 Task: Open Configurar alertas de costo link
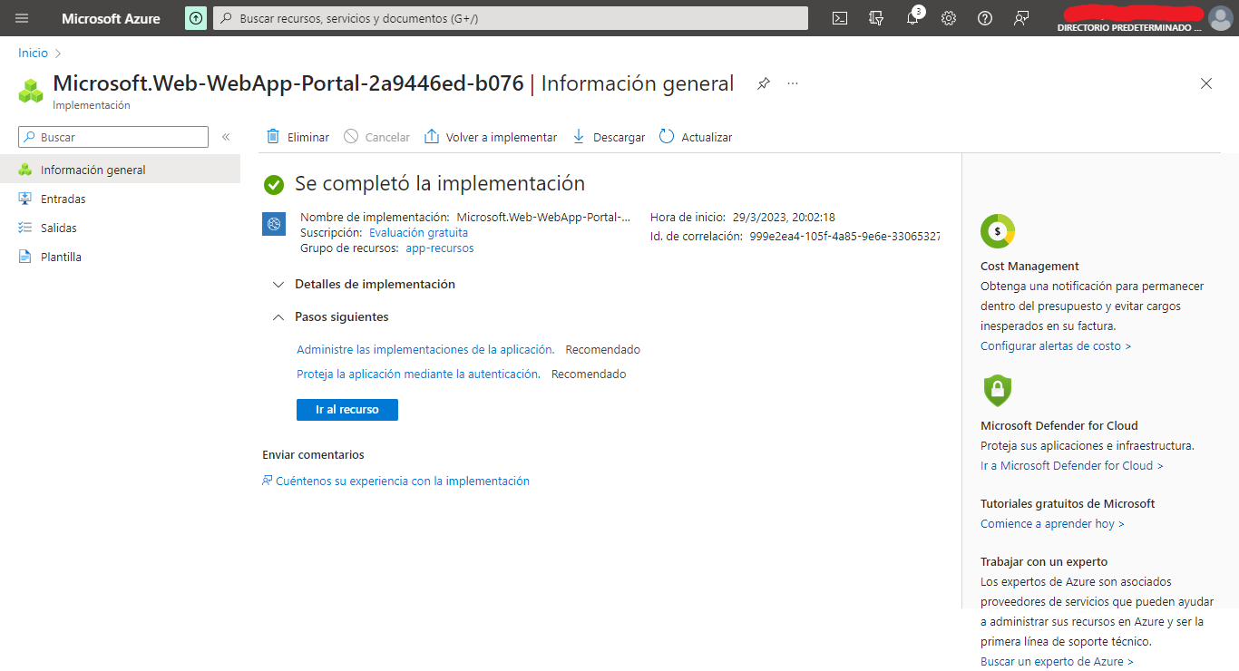click(x=1056, y=346)
